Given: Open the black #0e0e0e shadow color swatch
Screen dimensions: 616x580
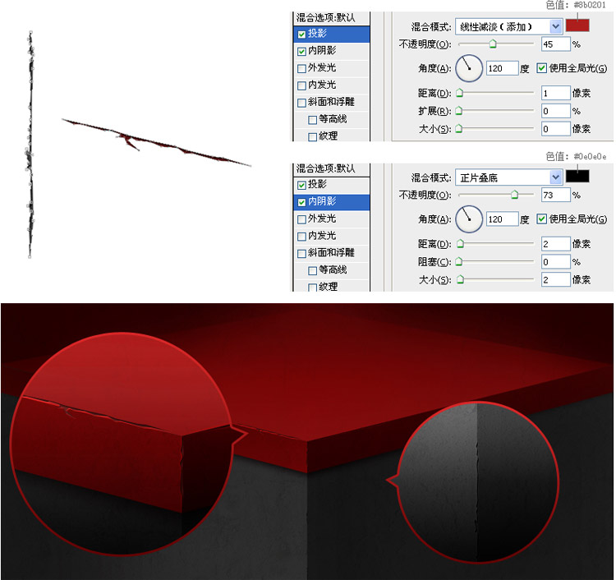Looking at the screenshot, I should coord(577,177).
